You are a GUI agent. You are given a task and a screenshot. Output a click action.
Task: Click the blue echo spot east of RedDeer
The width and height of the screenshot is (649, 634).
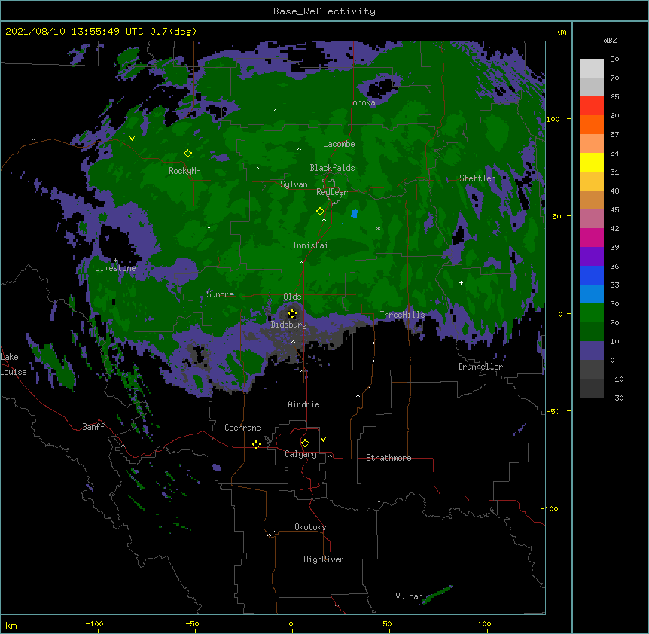(x=355, y=214)
